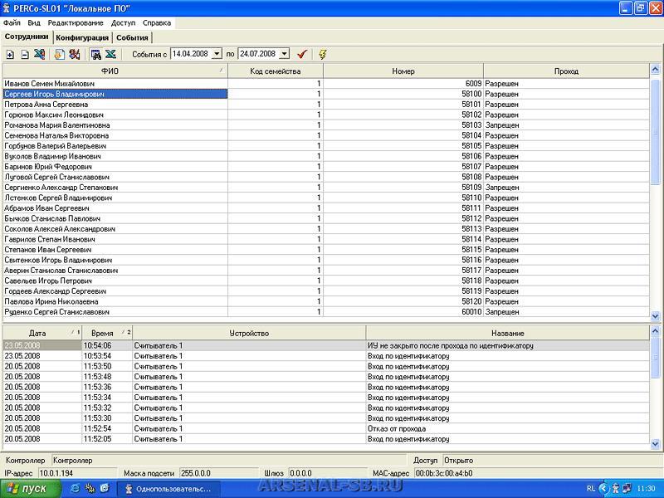Click the green Excel export icon
Viewport: 664px width, 498px height.
pyautogui.click(x=110, y=54)
